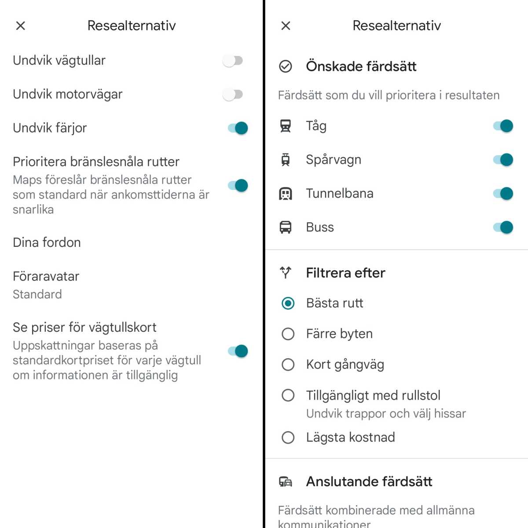The image size is (528, 528).
Task: Click the Filtrera efter routes icon
Action: (x=286, y=272)
